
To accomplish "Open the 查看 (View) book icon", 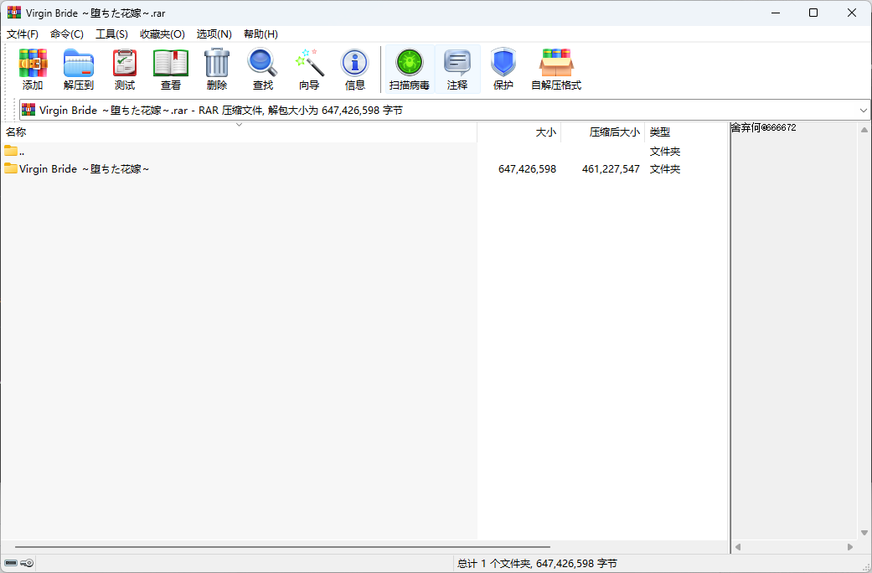I will coord(171,64).
